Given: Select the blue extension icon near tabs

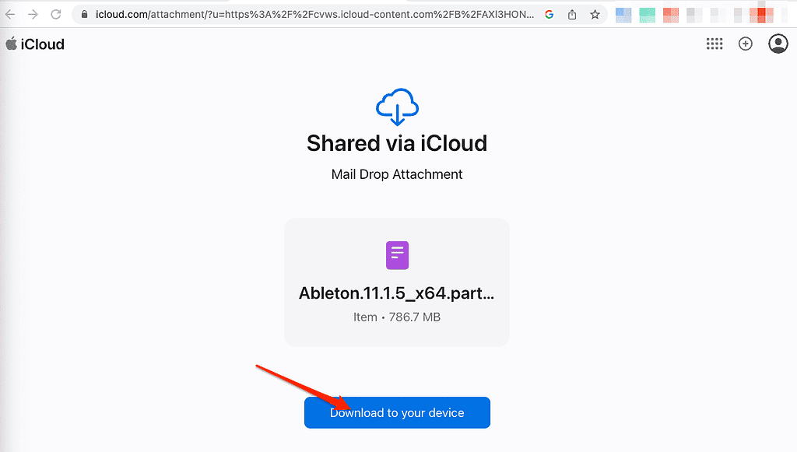Looking at the screenshot, I should coord(623,14).
